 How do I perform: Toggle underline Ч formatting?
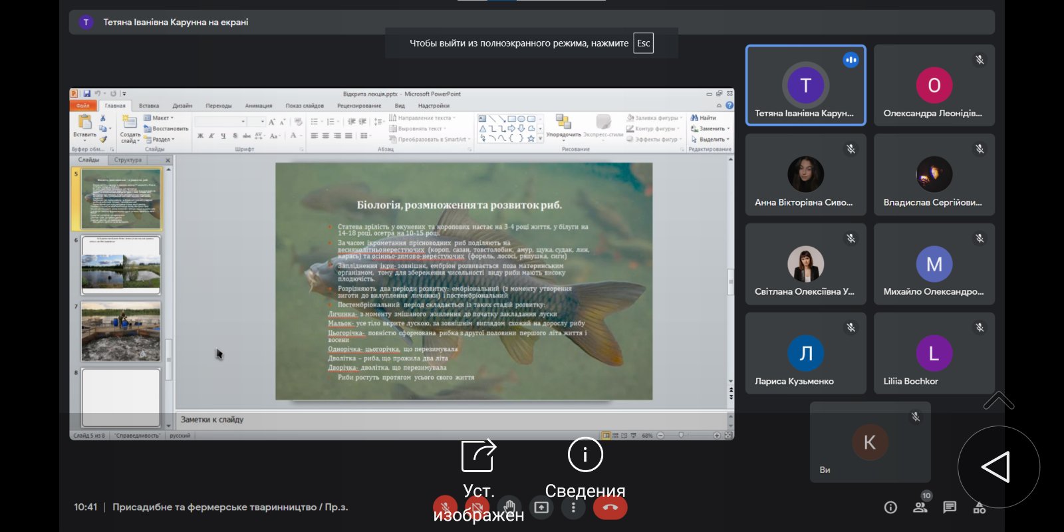pos(223,136)
